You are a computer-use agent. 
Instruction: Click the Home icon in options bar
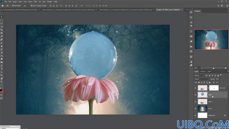3,6
